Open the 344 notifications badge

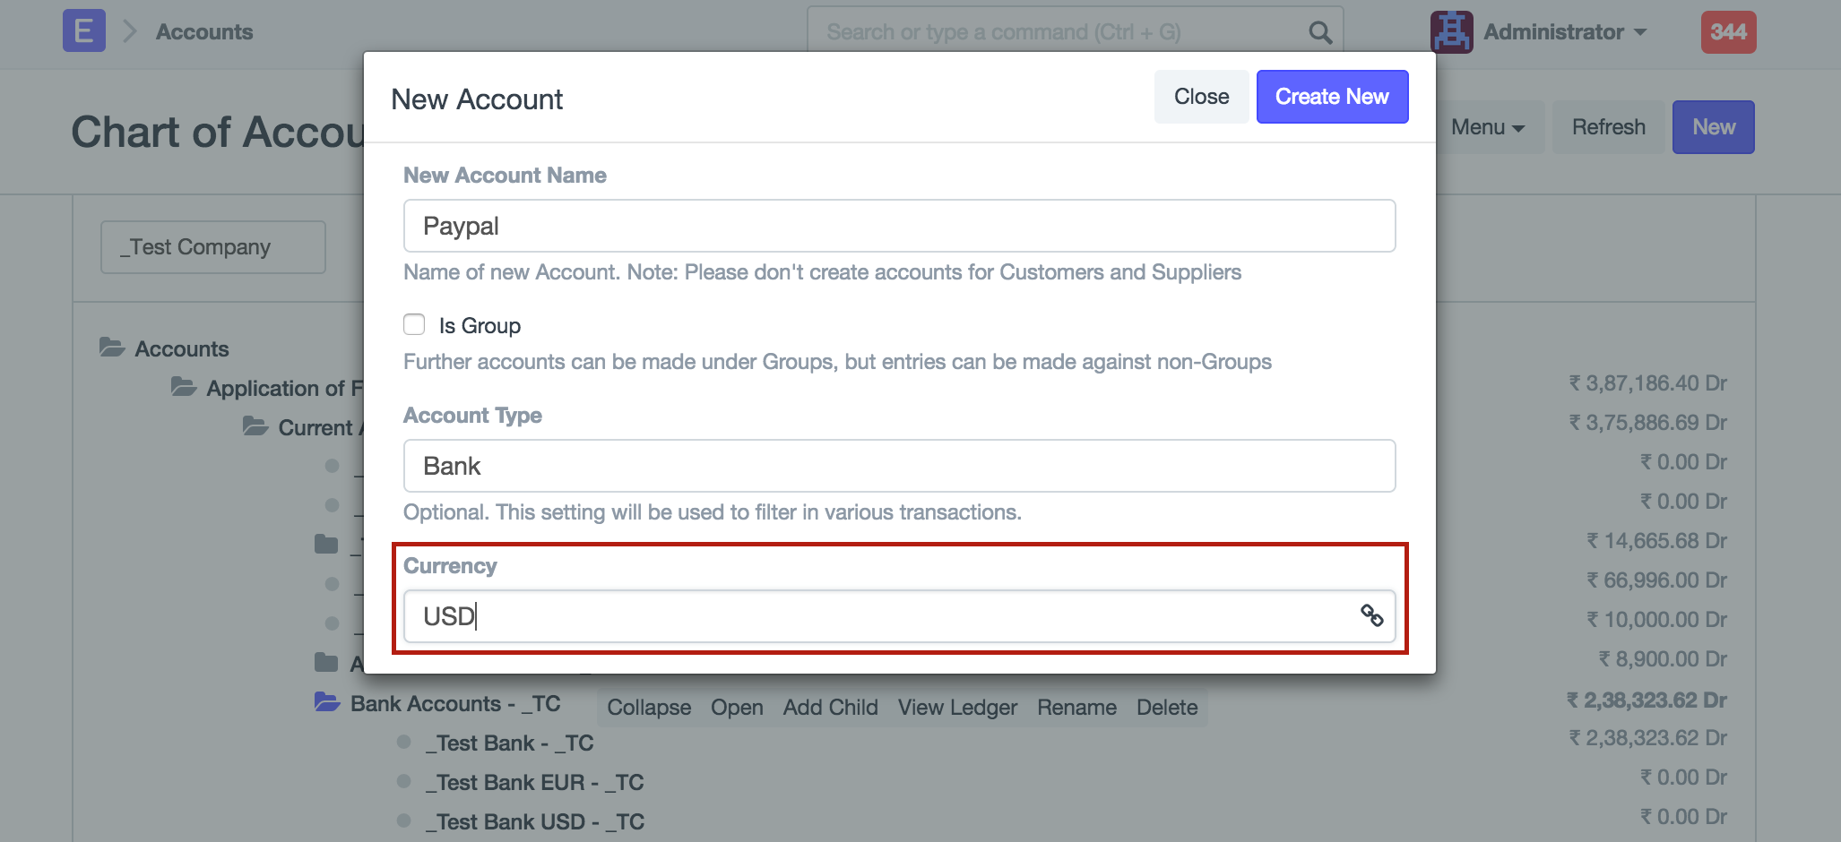(x=1728, y=32)
